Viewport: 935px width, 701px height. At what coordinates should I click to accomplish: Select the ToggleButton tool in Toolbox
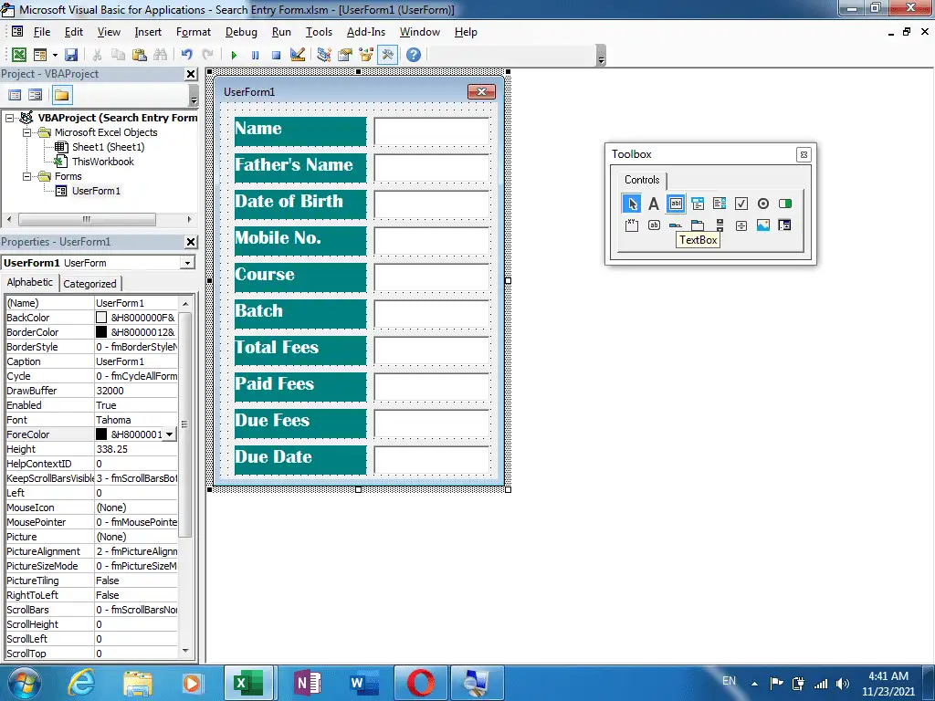coord(785,204)
